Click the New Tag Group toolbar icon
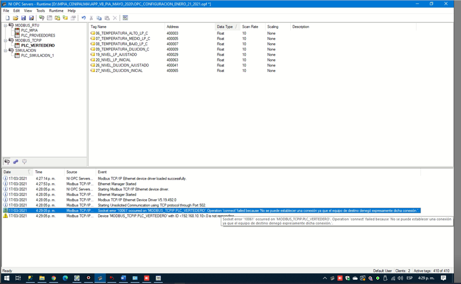 57,18
